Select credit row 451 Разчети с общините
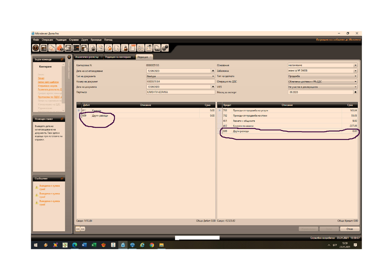This screenshot has height=262, width=370. [x=288, y=121]
